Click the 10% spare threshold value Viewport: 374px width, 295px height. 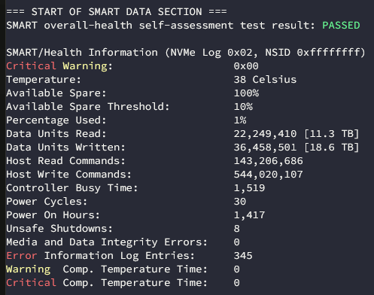click(243, 107)
